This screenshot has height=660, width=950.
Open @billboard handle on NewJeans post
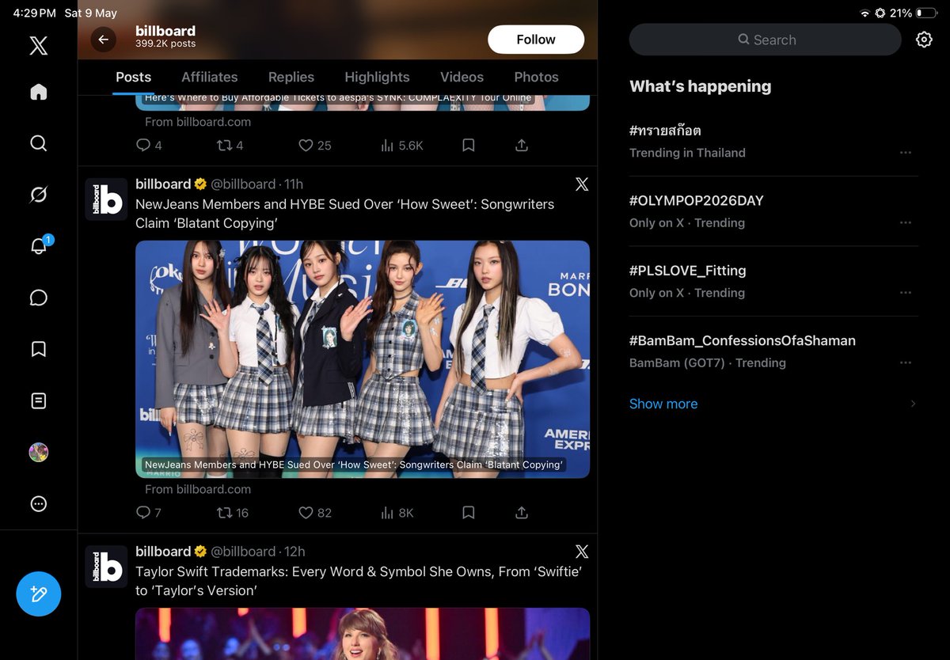point(243,184)
